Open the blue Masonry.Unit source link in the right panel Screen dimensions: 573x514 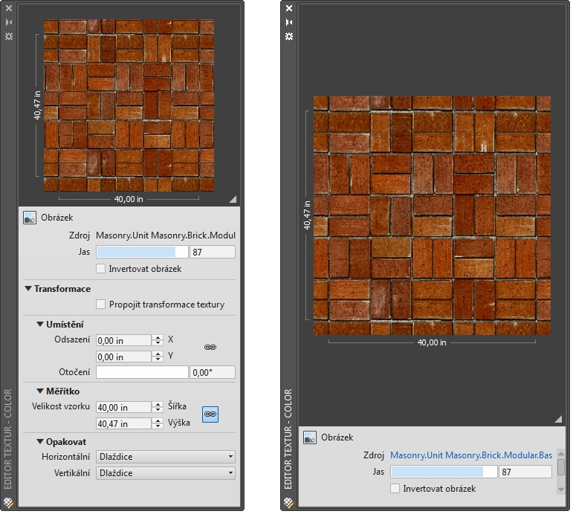point(471,455)
